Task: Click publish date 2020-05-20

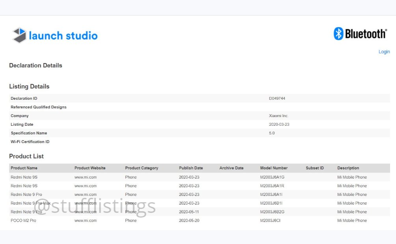Action: click(189, 220)
